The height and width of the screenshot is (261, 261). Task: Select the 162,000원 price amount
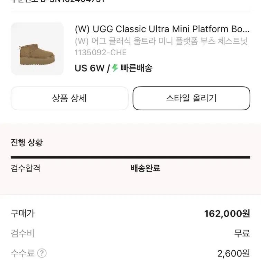click(227, 214)
